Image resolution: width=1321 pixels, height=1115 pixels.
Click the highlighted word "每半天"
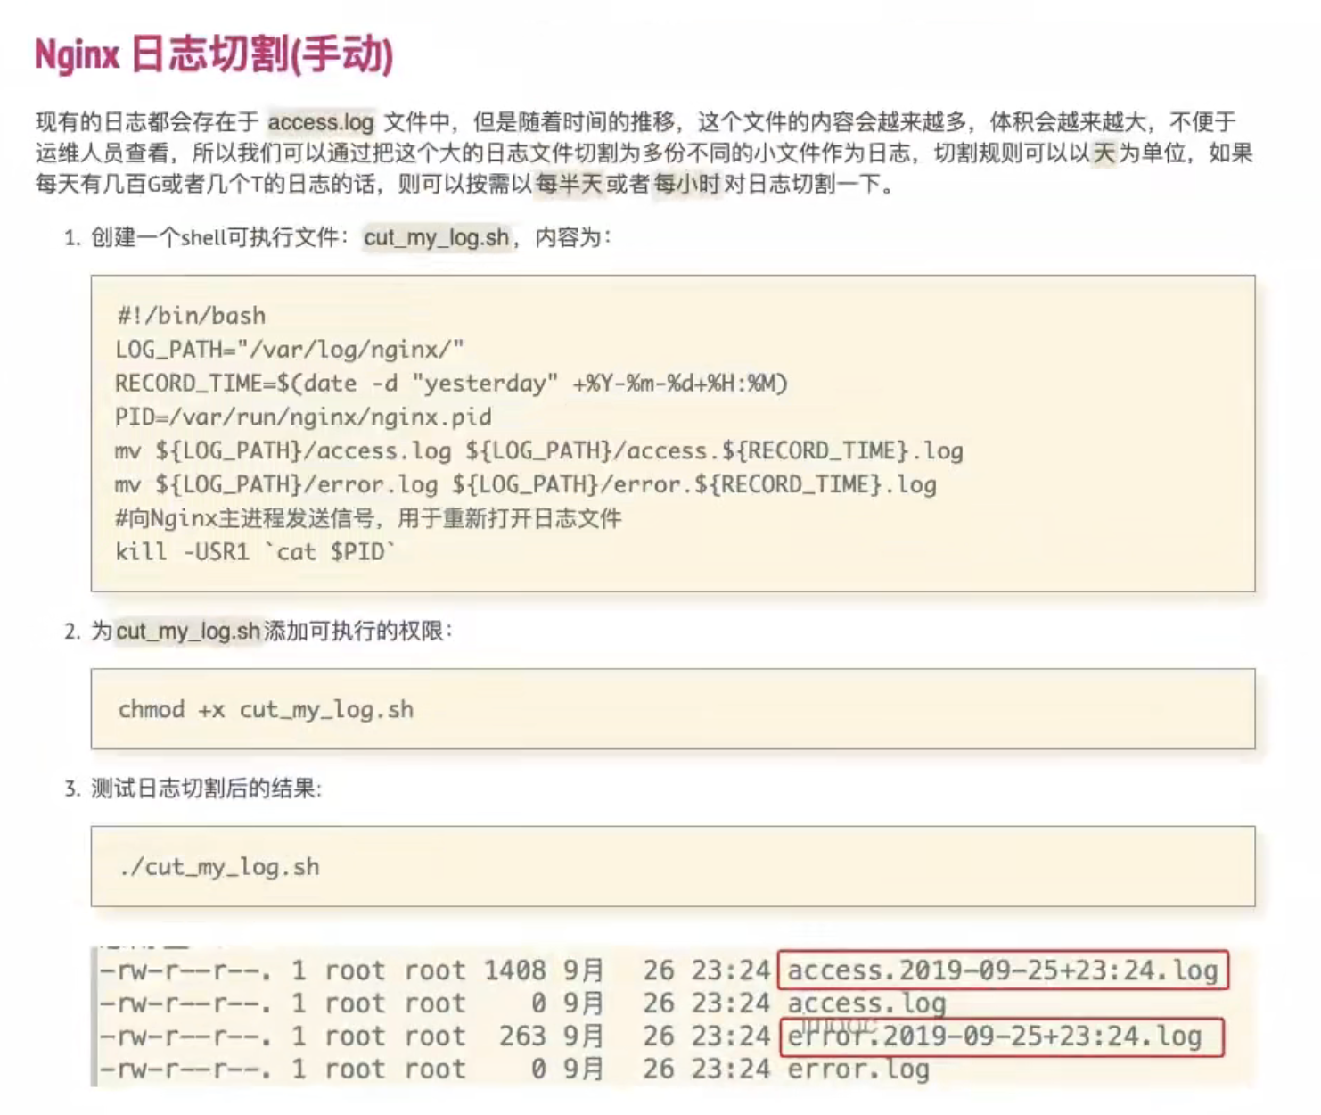[569, 185]
